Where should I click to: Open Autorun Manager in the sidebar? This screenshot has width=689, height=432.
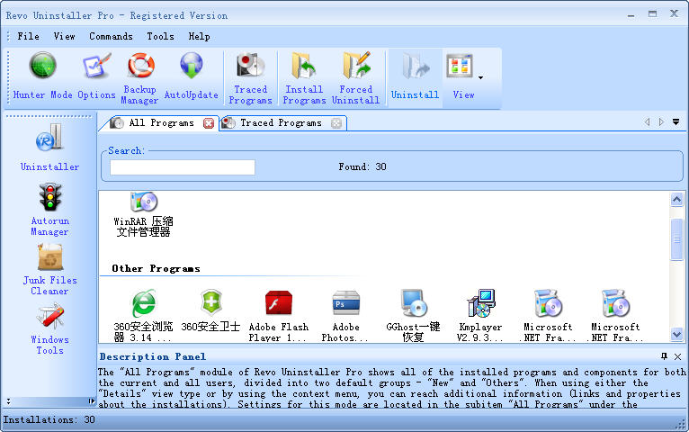point(49,209)
